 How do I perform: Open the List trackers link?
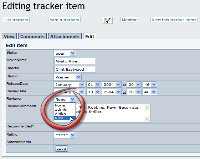(x=16, y=20)
